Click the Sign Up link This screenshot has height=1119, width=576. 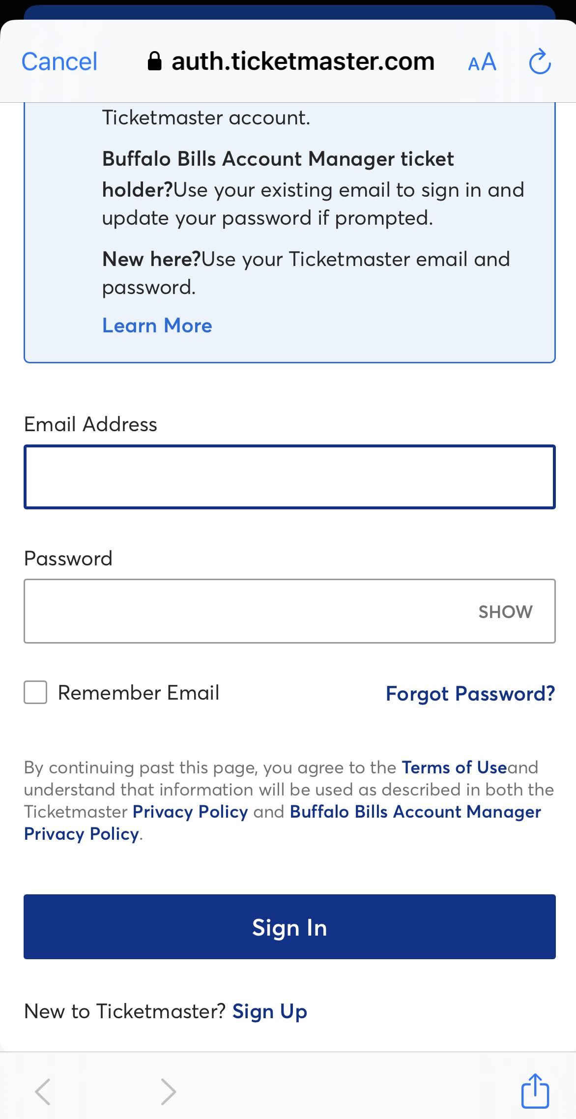[x=269, y=1011]
